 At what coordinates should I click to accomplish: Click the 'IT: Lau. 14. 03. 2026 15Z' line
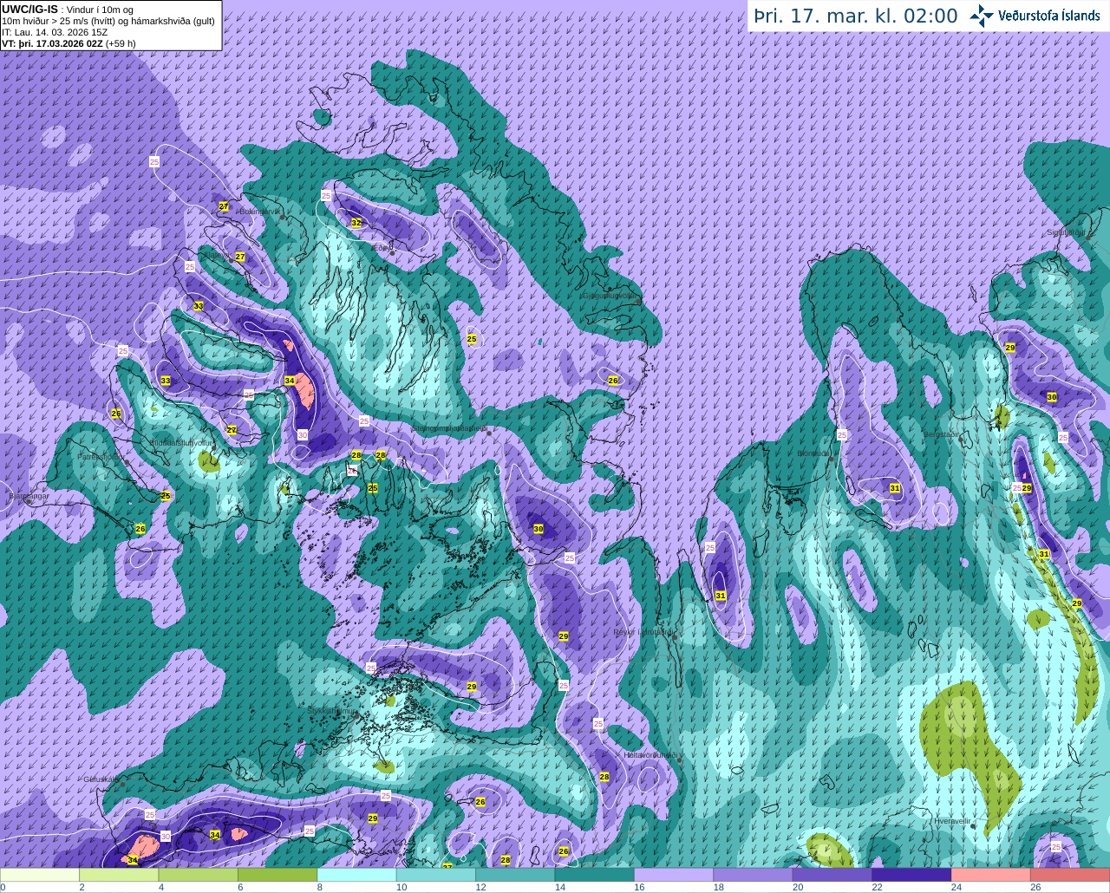point(55,32)
